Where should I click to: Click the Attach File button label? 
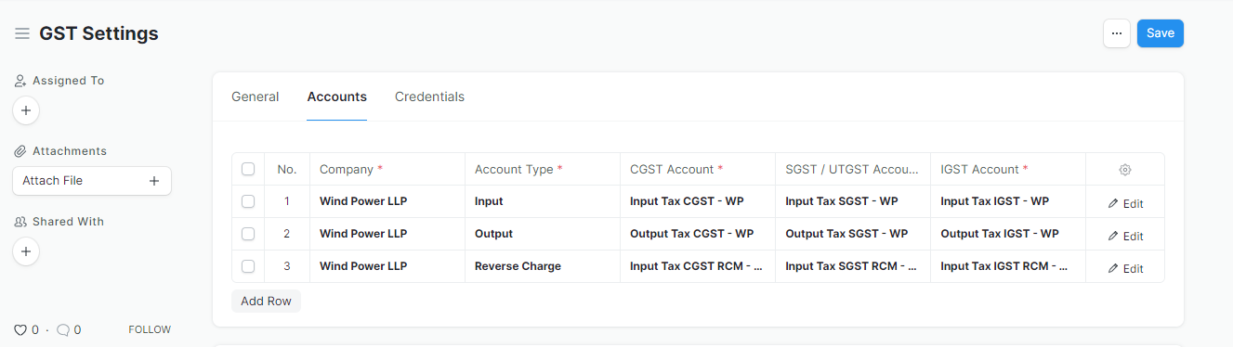[x=53, y=181]
